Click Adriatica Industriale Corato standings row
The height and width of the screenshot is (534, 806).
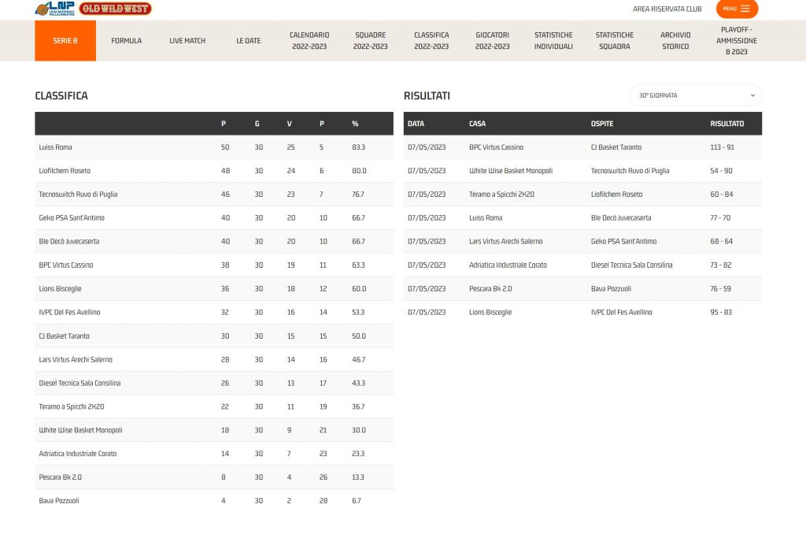214,454
